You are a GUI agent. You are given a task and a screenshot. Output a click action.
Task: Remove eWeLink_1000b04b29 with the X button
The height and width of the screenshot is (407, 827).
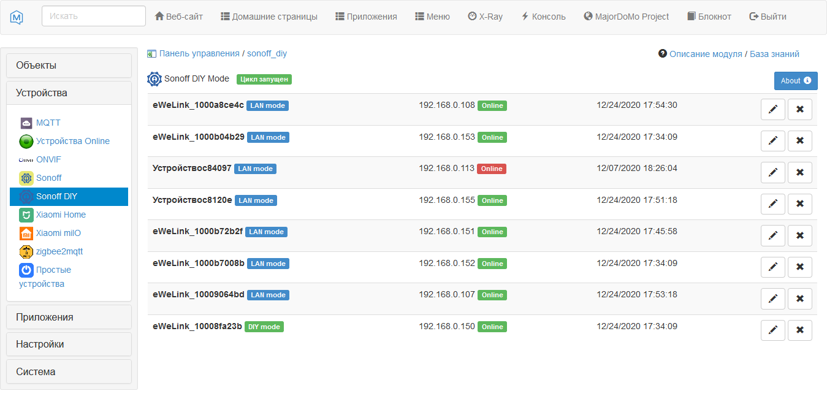click(x=799, y=140)
